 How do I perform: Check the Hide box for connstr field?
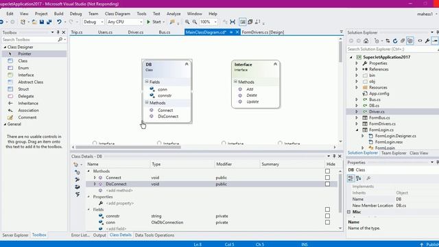pyautogui.click(x=327, y=216)
